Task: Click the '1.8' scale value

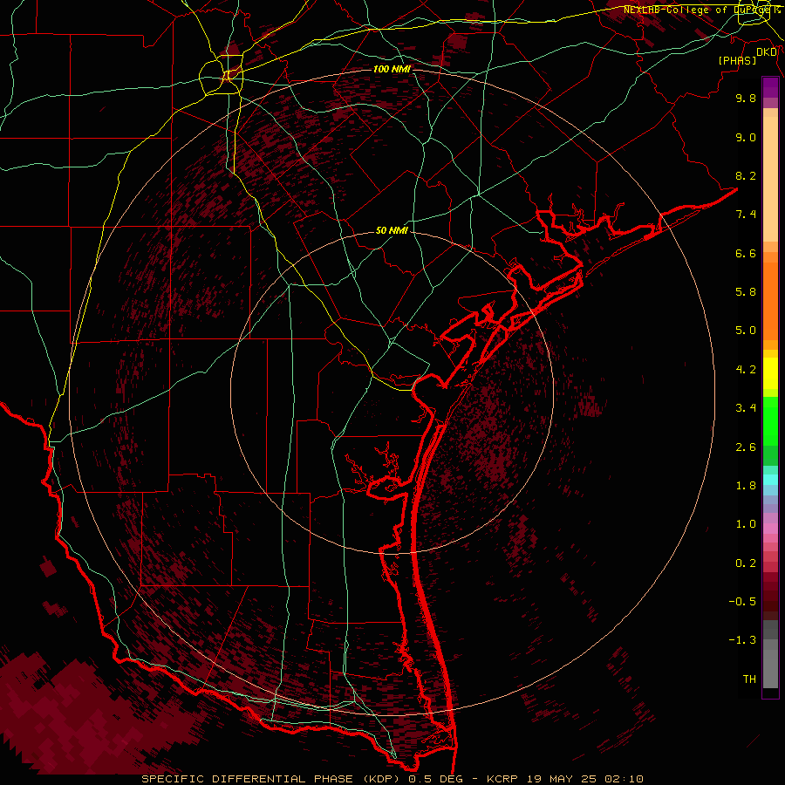Action: click(x=746, y=486)
